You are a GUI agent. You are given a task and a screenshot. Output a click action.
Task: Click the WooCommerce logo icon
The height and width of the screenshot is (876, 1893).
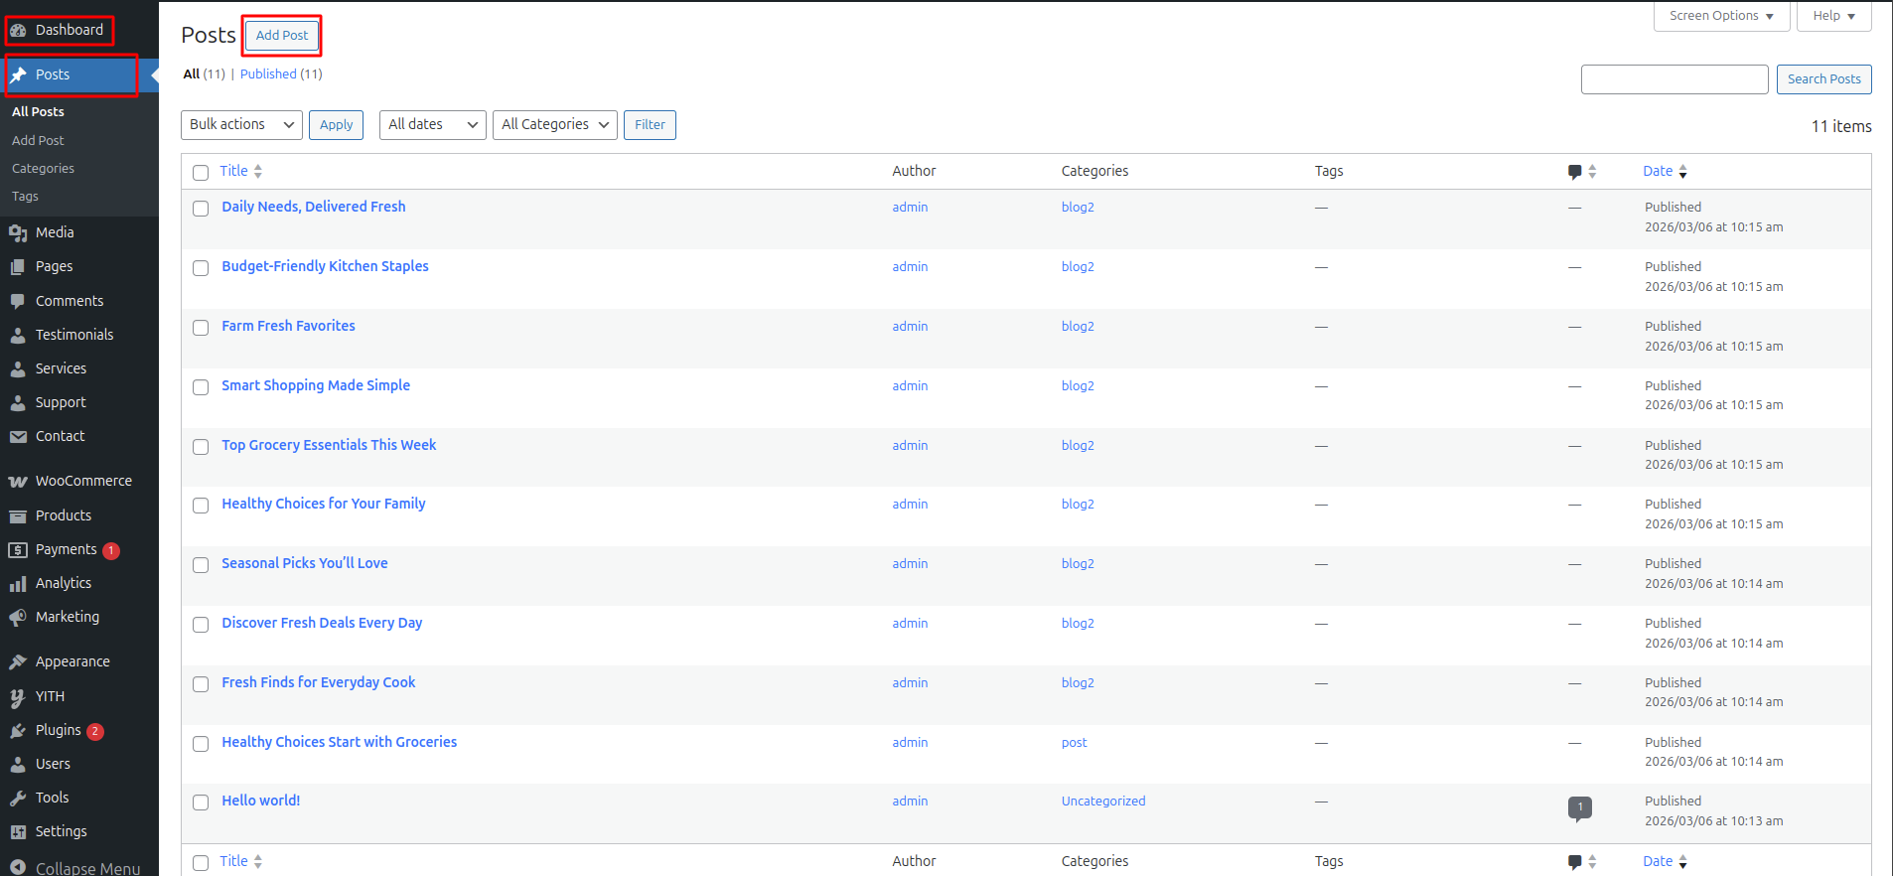click(x=18, y=482)
